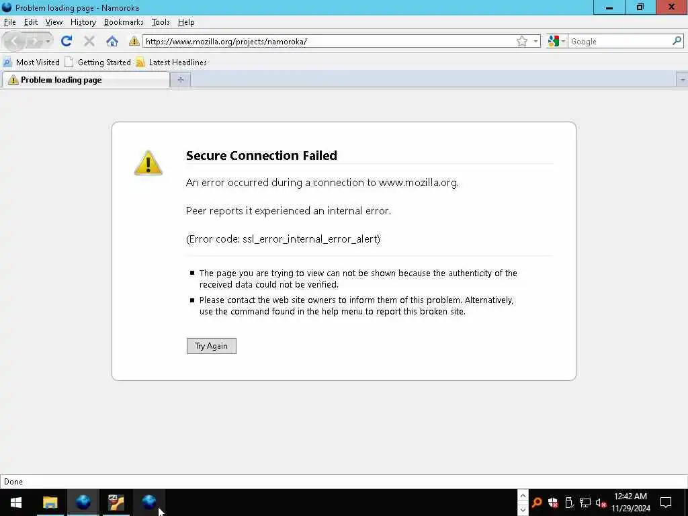
Task: Click the URL address field
Action: point(329,41)
